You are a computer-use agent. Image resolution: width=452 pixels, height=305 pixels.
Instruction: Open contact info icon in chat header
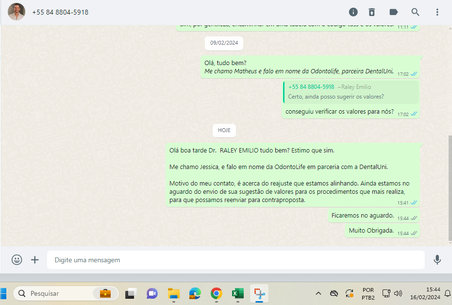point(353,12)
